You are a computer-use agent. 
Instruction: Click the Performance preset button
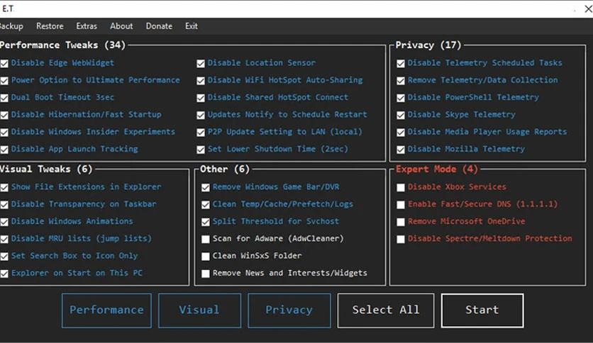click(106, 310)
